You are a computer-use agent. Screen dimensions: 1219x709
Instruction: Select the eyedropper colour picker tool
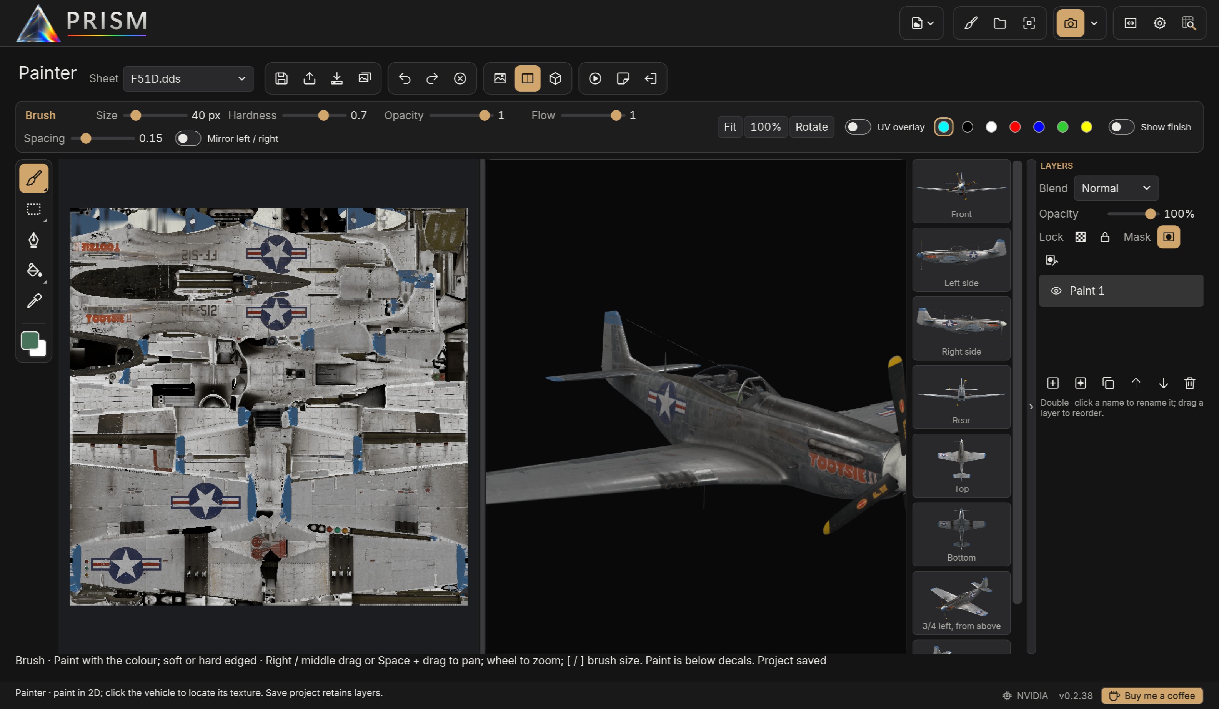[x=33, y=300]
